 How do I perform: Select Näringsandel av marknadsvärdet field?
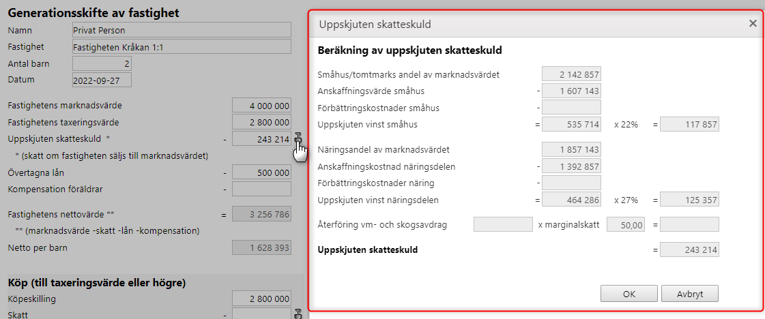[x=571, y=149]
